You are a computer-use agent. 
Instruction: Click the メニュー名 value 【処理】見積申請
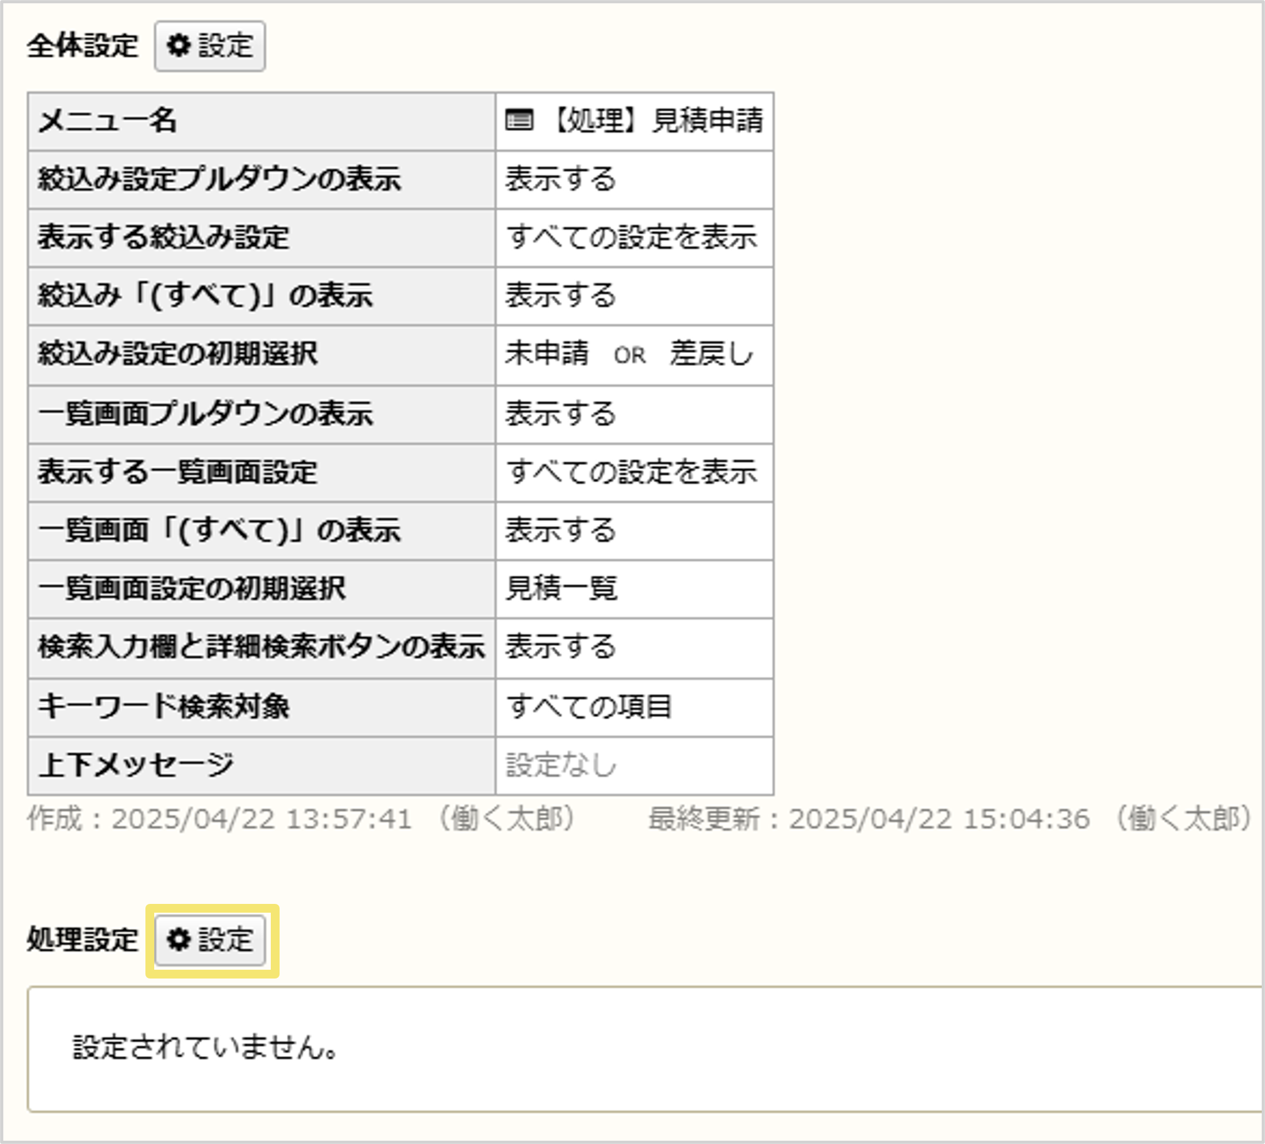pos(659,120)
